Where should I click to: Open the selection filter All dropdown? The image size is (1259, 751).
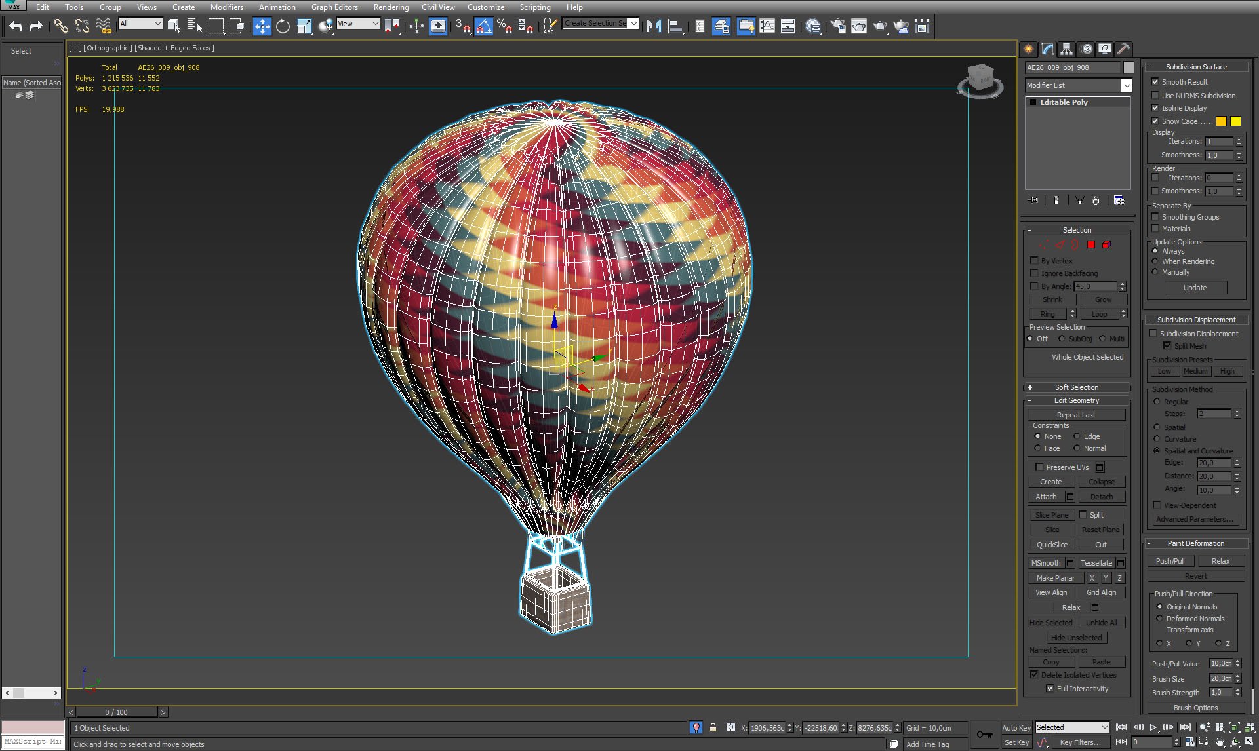(x=140, y=24)
